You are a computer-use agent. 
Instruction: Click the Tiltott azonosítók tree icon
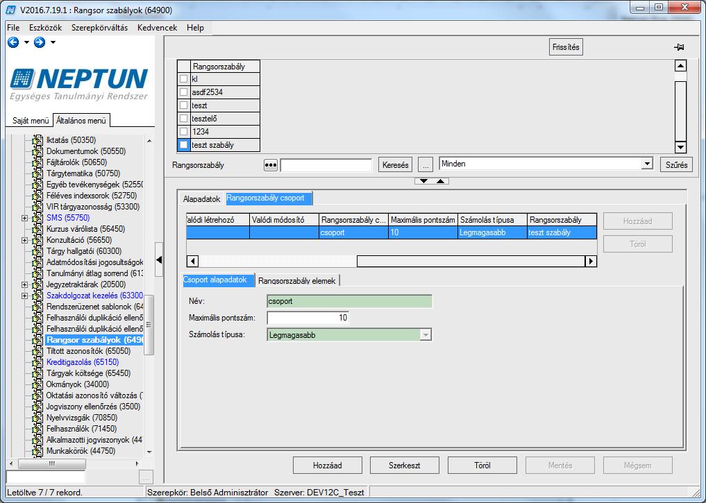coord(37,351)
